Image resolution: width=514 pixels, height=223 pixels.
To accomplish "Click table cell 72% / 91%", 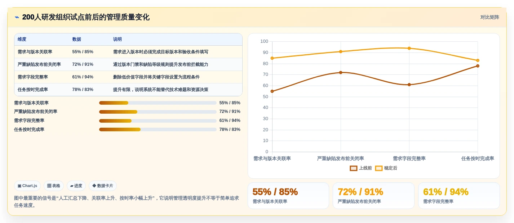I will [83, 64].
